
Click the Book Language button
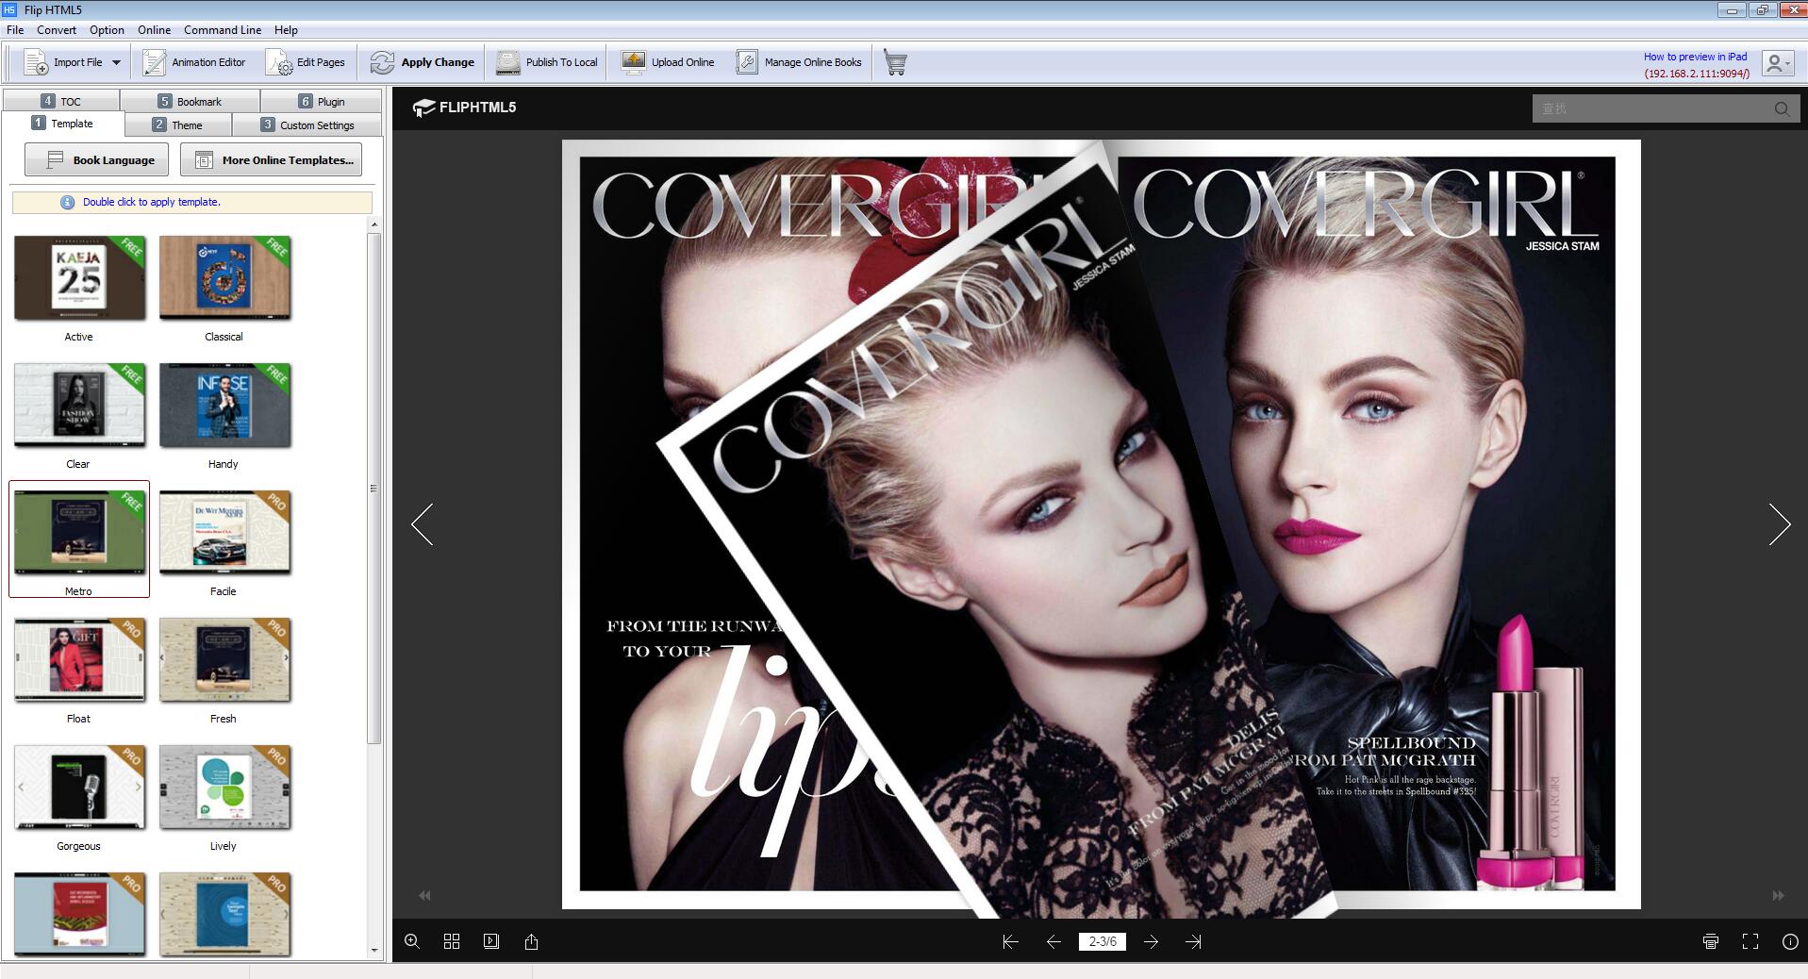coord(95,159)
